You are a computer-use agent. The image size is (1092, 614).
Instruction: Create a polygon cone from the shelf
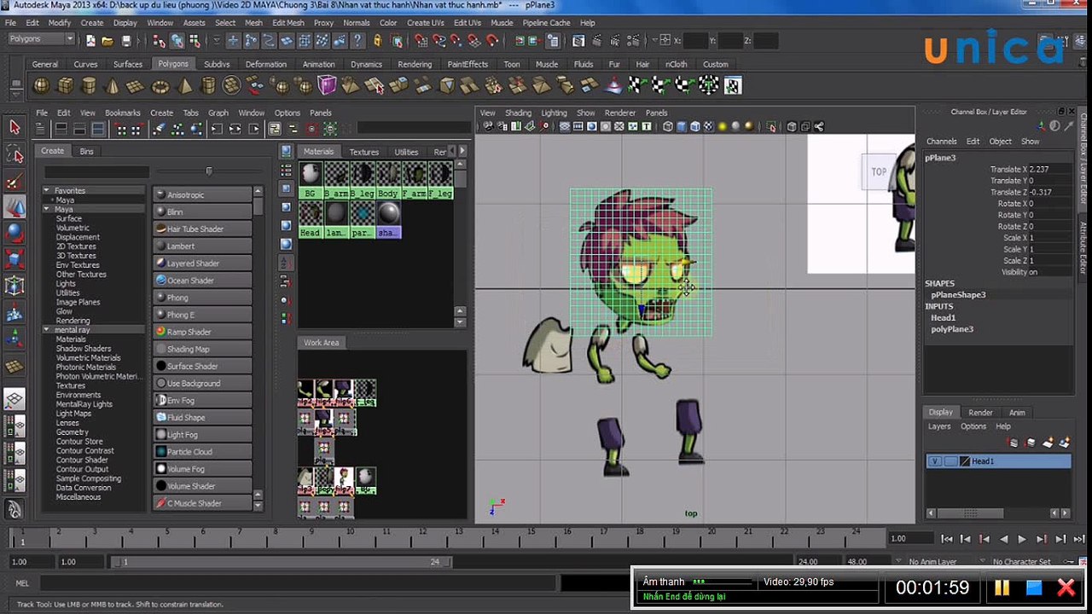[x=112, y=85]
